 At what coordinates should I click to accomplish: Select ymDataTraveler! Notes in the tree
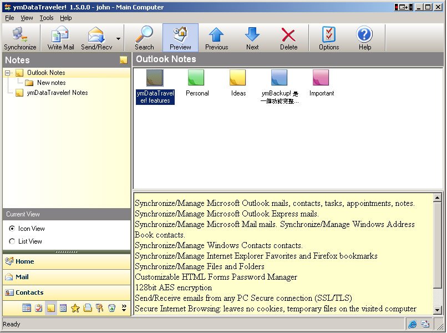[x=57, y=93]
